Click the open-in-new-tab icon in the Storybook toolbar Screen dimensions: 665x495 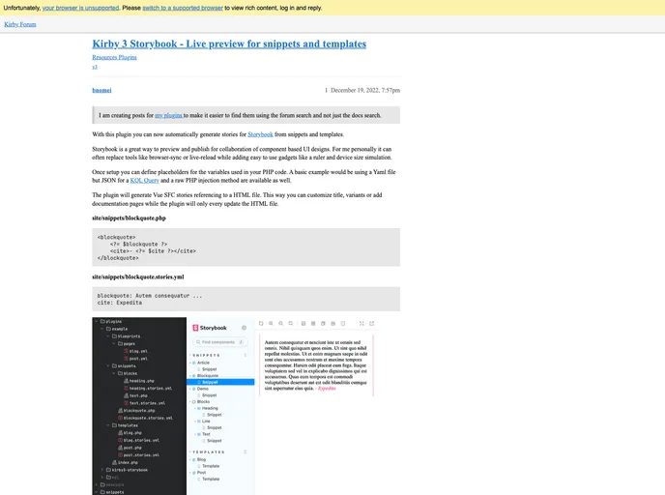[x=371, y=322]
